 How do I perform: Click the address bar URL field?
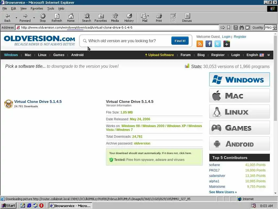117,27
